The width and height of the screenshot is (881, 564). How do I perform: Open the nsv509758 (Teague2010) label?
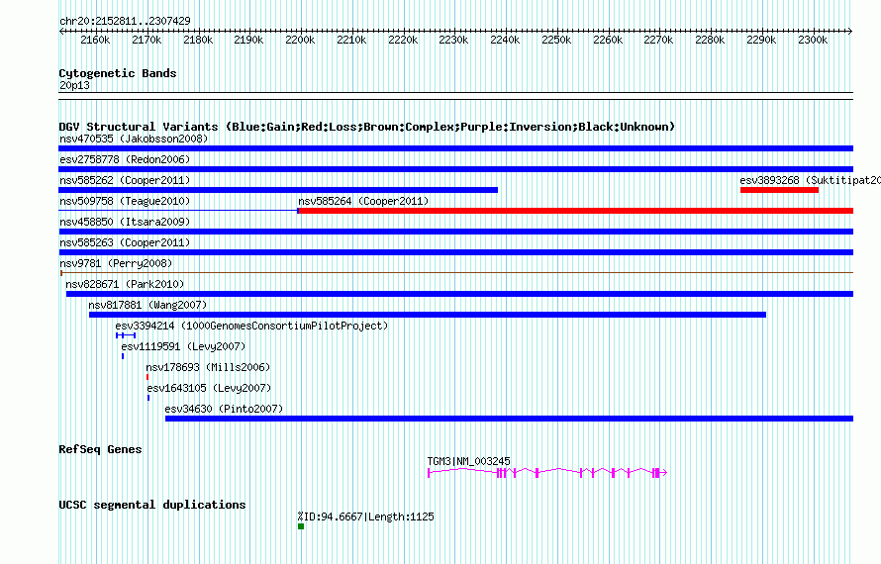click(125, 201)
